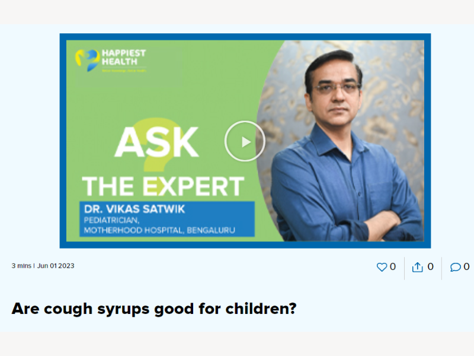Click the comment count number
The height and width of the screenshot is (356, 474).
point(466,266)
